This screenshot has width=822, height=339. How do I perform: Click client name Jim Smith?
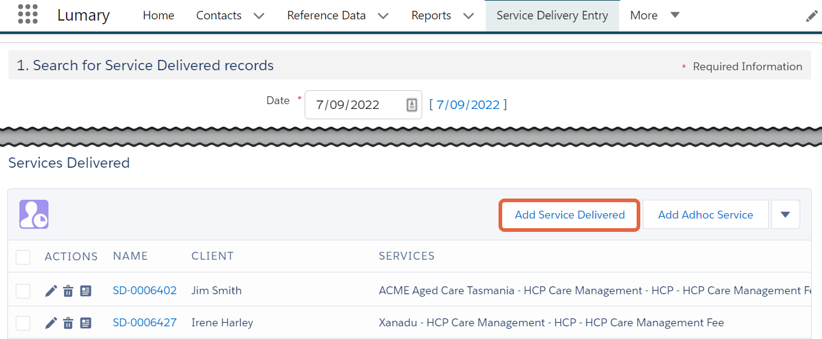pyautogui.click(x=216, y=291)
